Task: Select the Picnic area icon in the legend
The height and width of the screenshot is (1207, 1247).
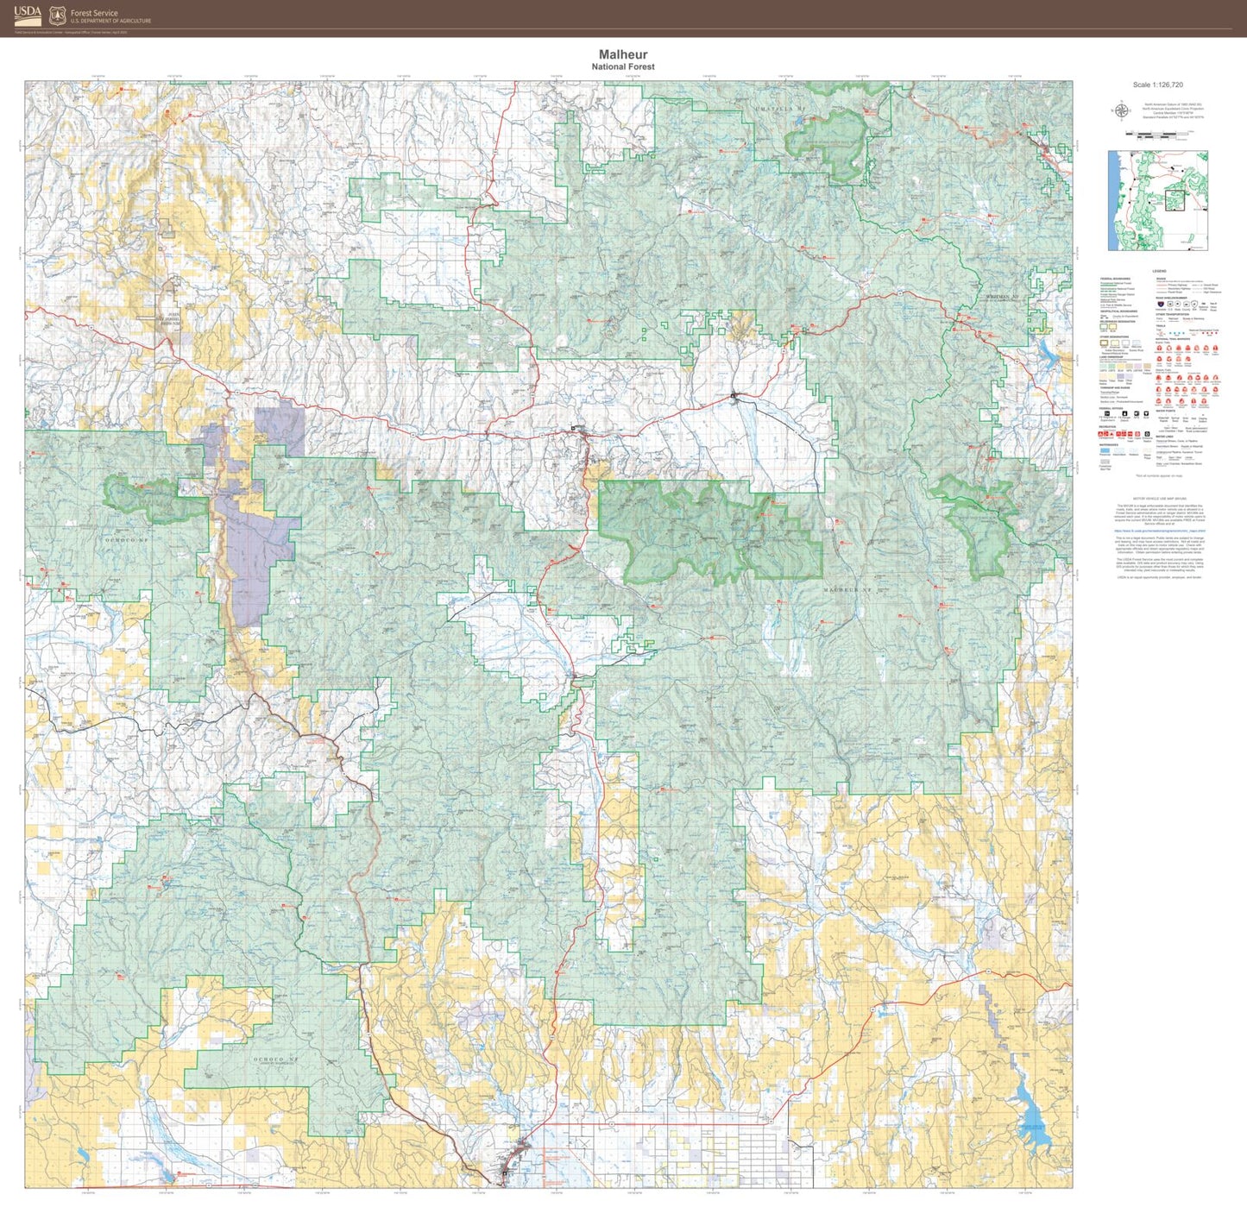Action: (1118, 434)
